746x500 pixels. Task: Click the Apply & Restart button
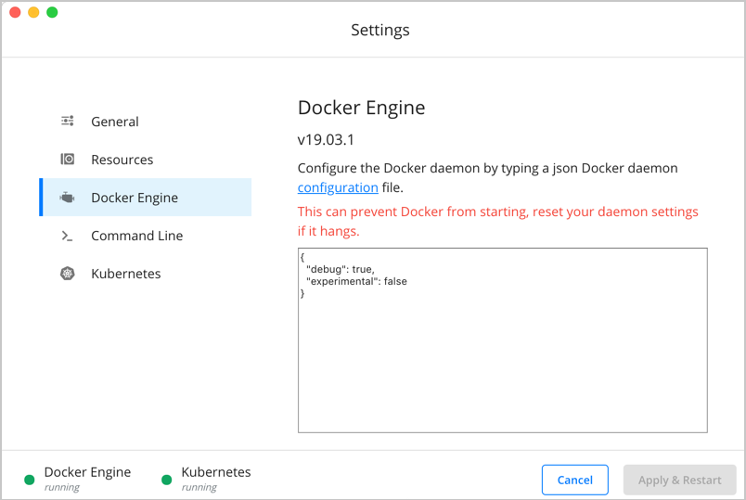(x=679, y=480)
